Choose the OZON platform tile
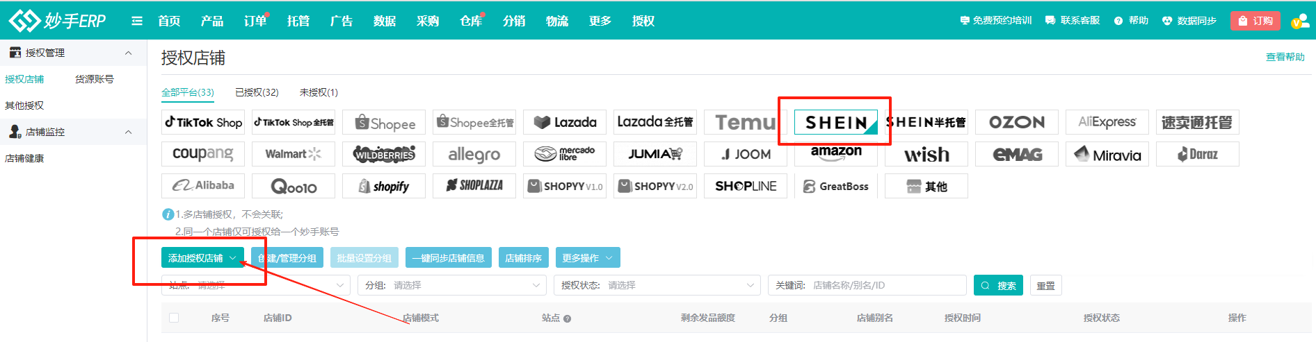The width and height of the screenshot is (1316, 342). tap(1017, 123)
